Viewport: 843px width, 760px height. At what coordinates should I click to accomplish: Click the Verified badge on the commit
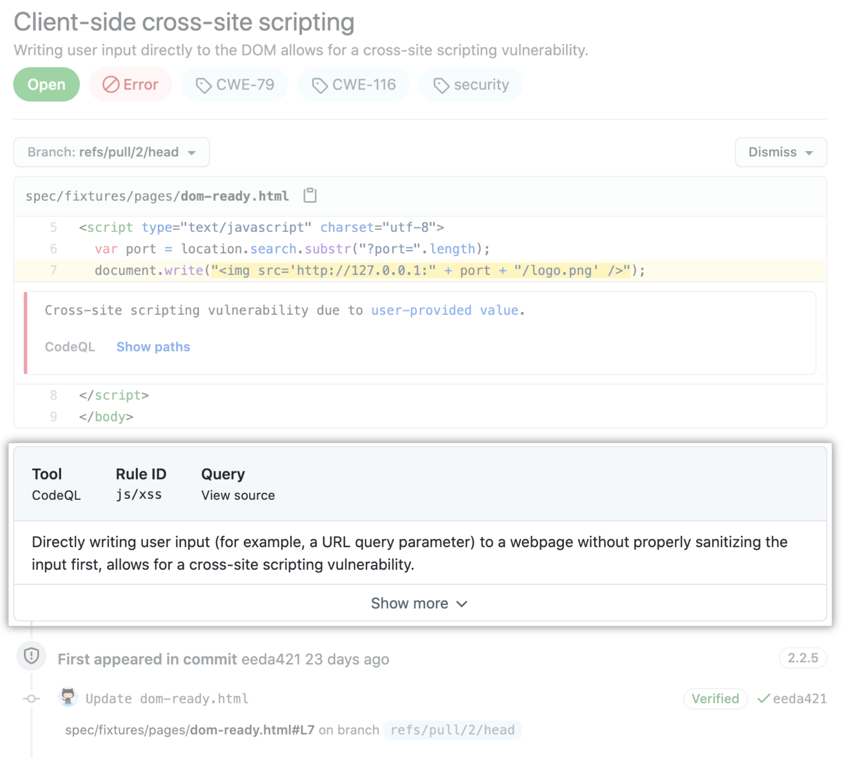715,698
